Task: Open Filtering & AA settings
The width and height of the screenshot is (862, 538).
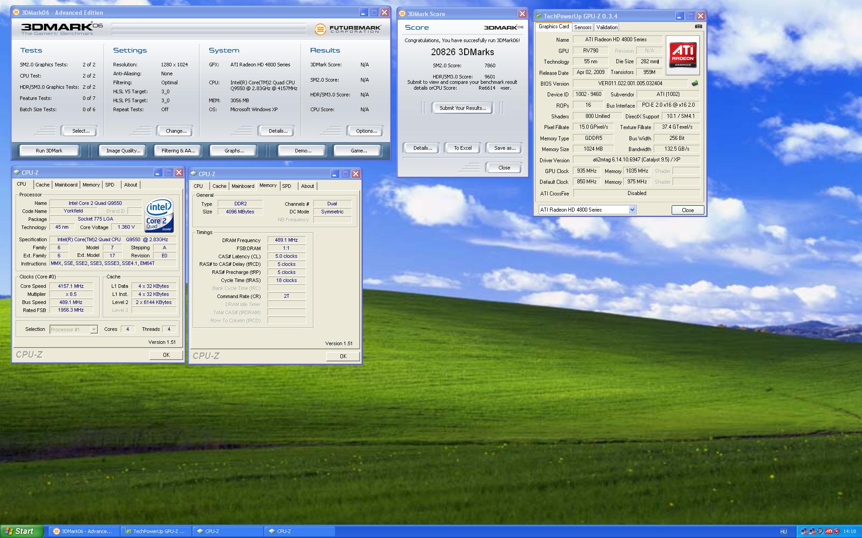Action: click(x=178, y=151)
